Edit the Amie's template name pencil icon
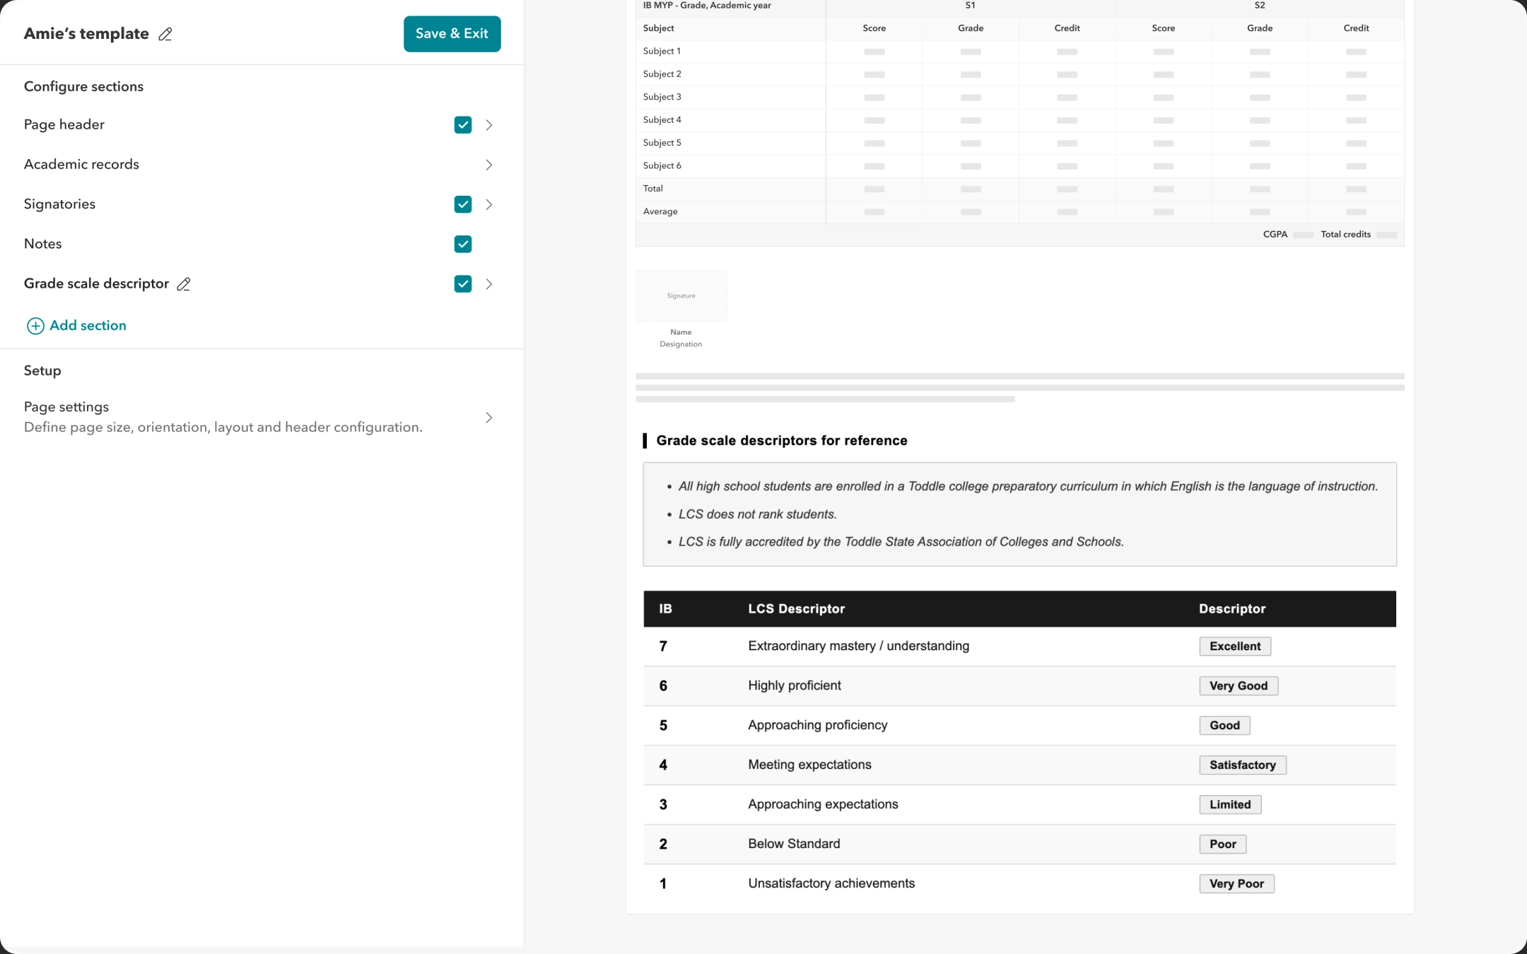1527x954 pixels. 165,34
